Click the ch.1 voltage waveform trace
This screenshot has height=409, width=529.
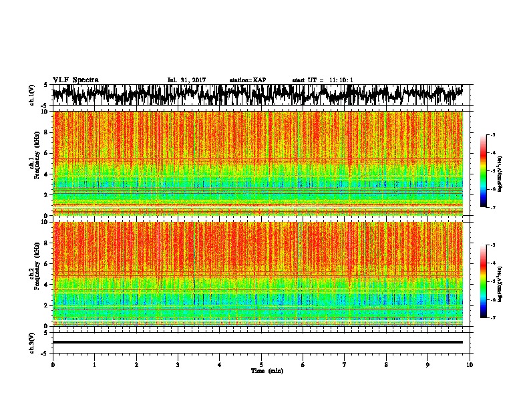click(x=257, y=94)
